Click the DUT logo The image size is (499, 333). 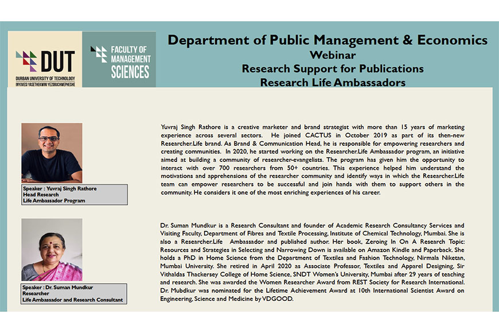click(45, 59)
